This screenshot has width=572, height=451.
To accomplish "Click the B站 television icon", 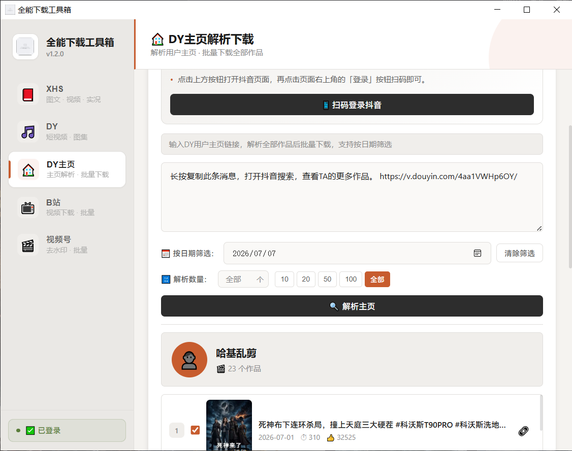I will tap(28, 207).
